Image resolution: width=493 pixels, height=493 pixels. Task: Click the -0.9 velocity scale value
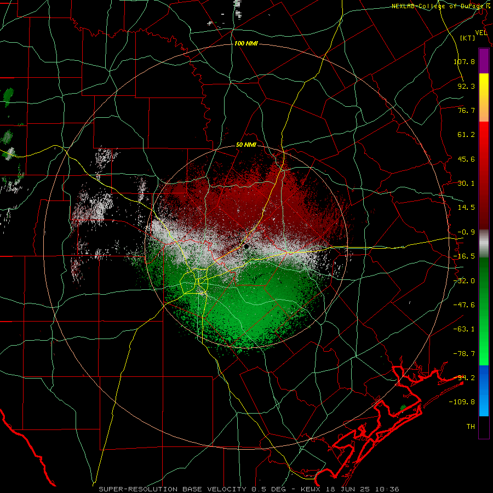(x=466, y=232)
